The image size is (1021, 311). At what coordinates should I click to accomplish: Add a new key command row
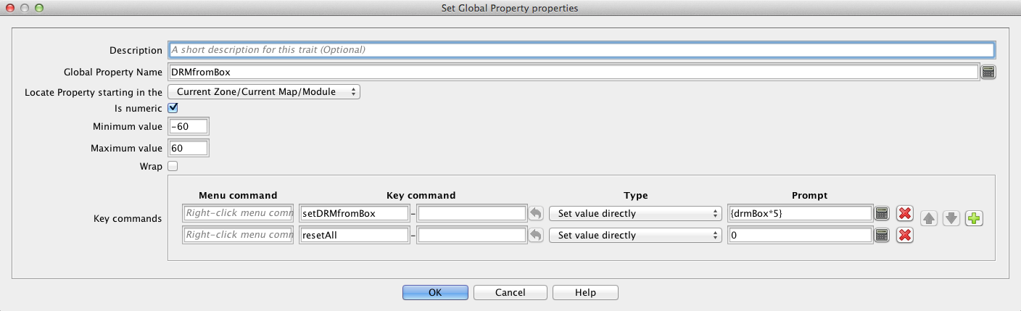(974, 218)
